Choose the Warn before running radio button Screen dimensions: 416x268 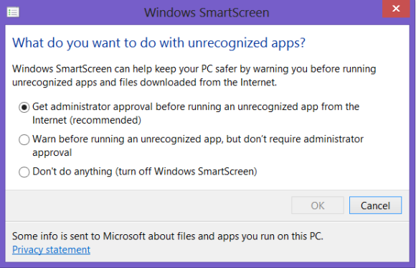coord(24,139)
